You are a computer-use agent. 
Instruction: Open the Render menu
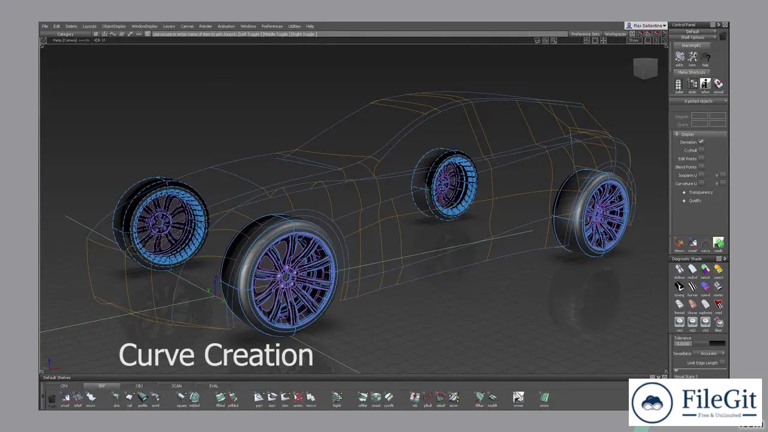(x=206, y=26)
